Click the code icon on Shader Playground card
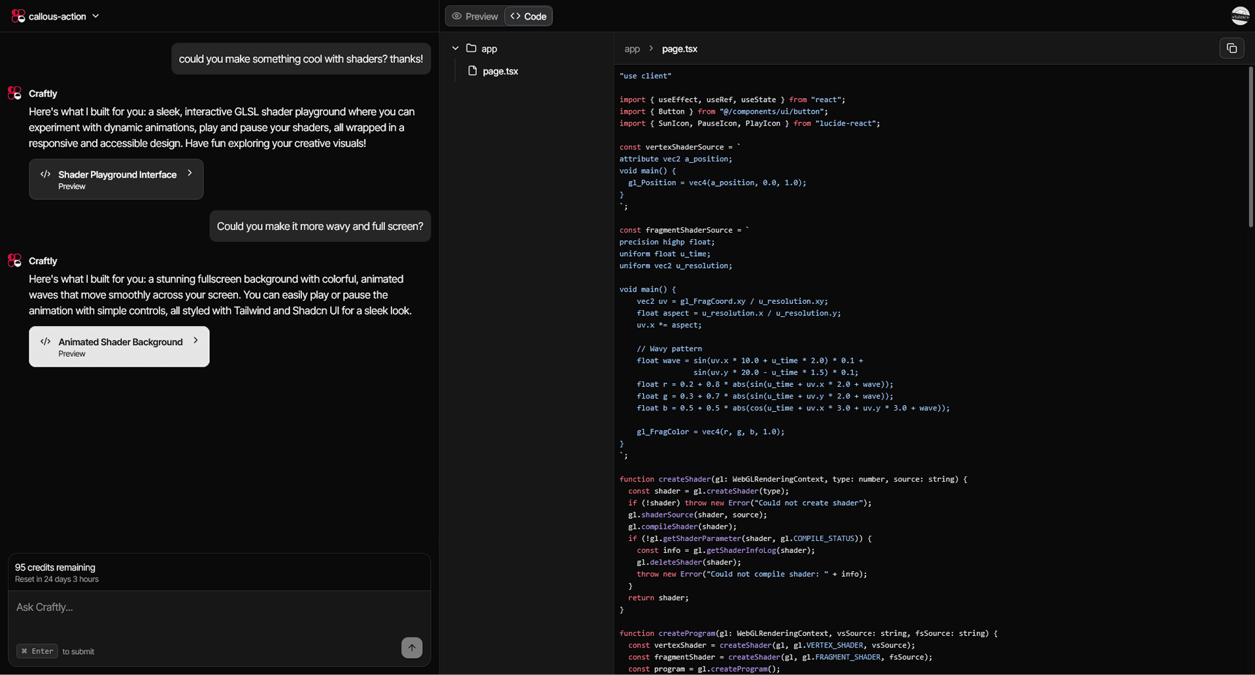1255x675 pixels. pyautogui.click(x=45, y=174)
